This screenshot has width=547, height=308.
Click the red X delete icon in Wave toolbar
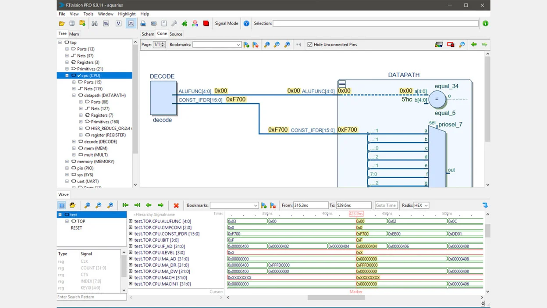(176, 205)
